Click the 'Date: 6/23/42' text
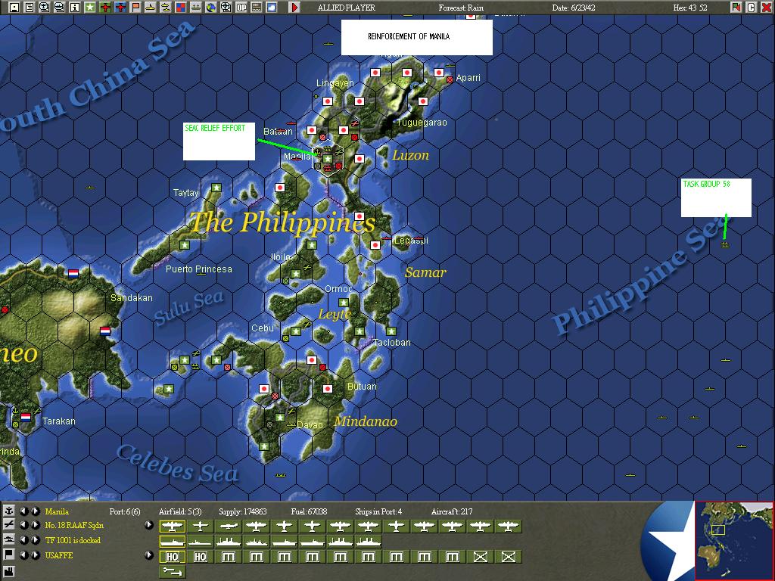This screenshot has width=775, height=581. coord(574,8)
